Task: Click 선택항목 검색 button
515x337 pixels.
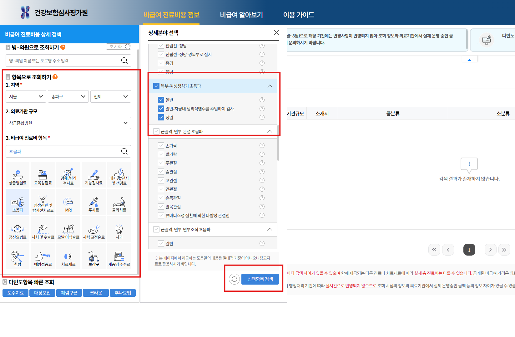Action: click(x=260, y=279)
